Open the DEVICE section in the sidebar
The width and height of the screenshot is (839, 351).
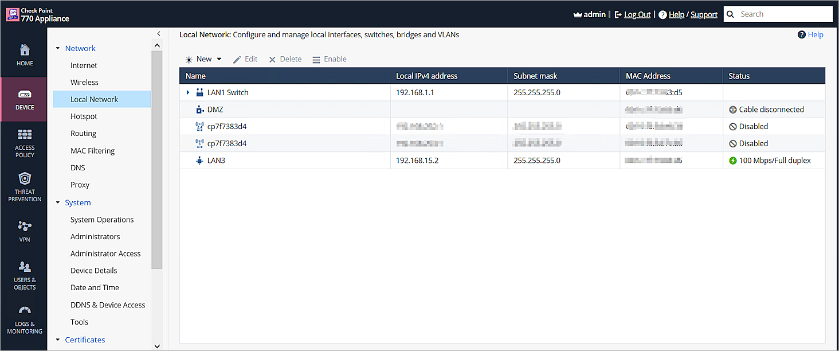pos(24,99)
